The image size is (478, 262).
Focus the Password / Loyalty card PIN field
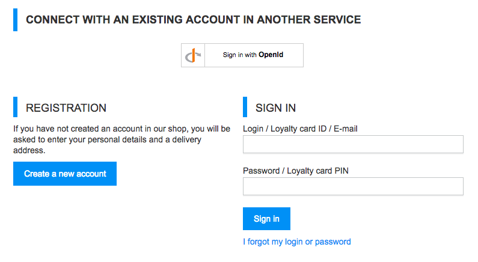point(353,186)
